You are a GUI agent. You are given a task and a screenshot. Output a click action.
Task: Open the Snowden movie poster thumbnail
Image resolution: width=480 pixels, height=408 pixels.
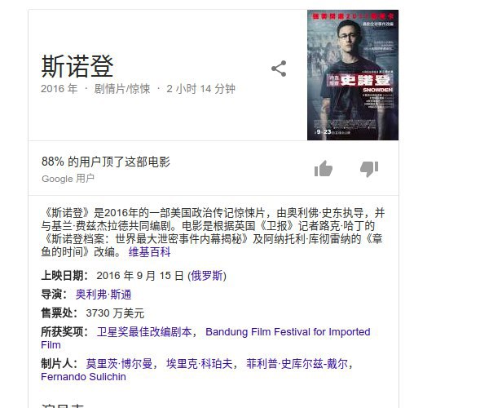click(x=353, y=75)
